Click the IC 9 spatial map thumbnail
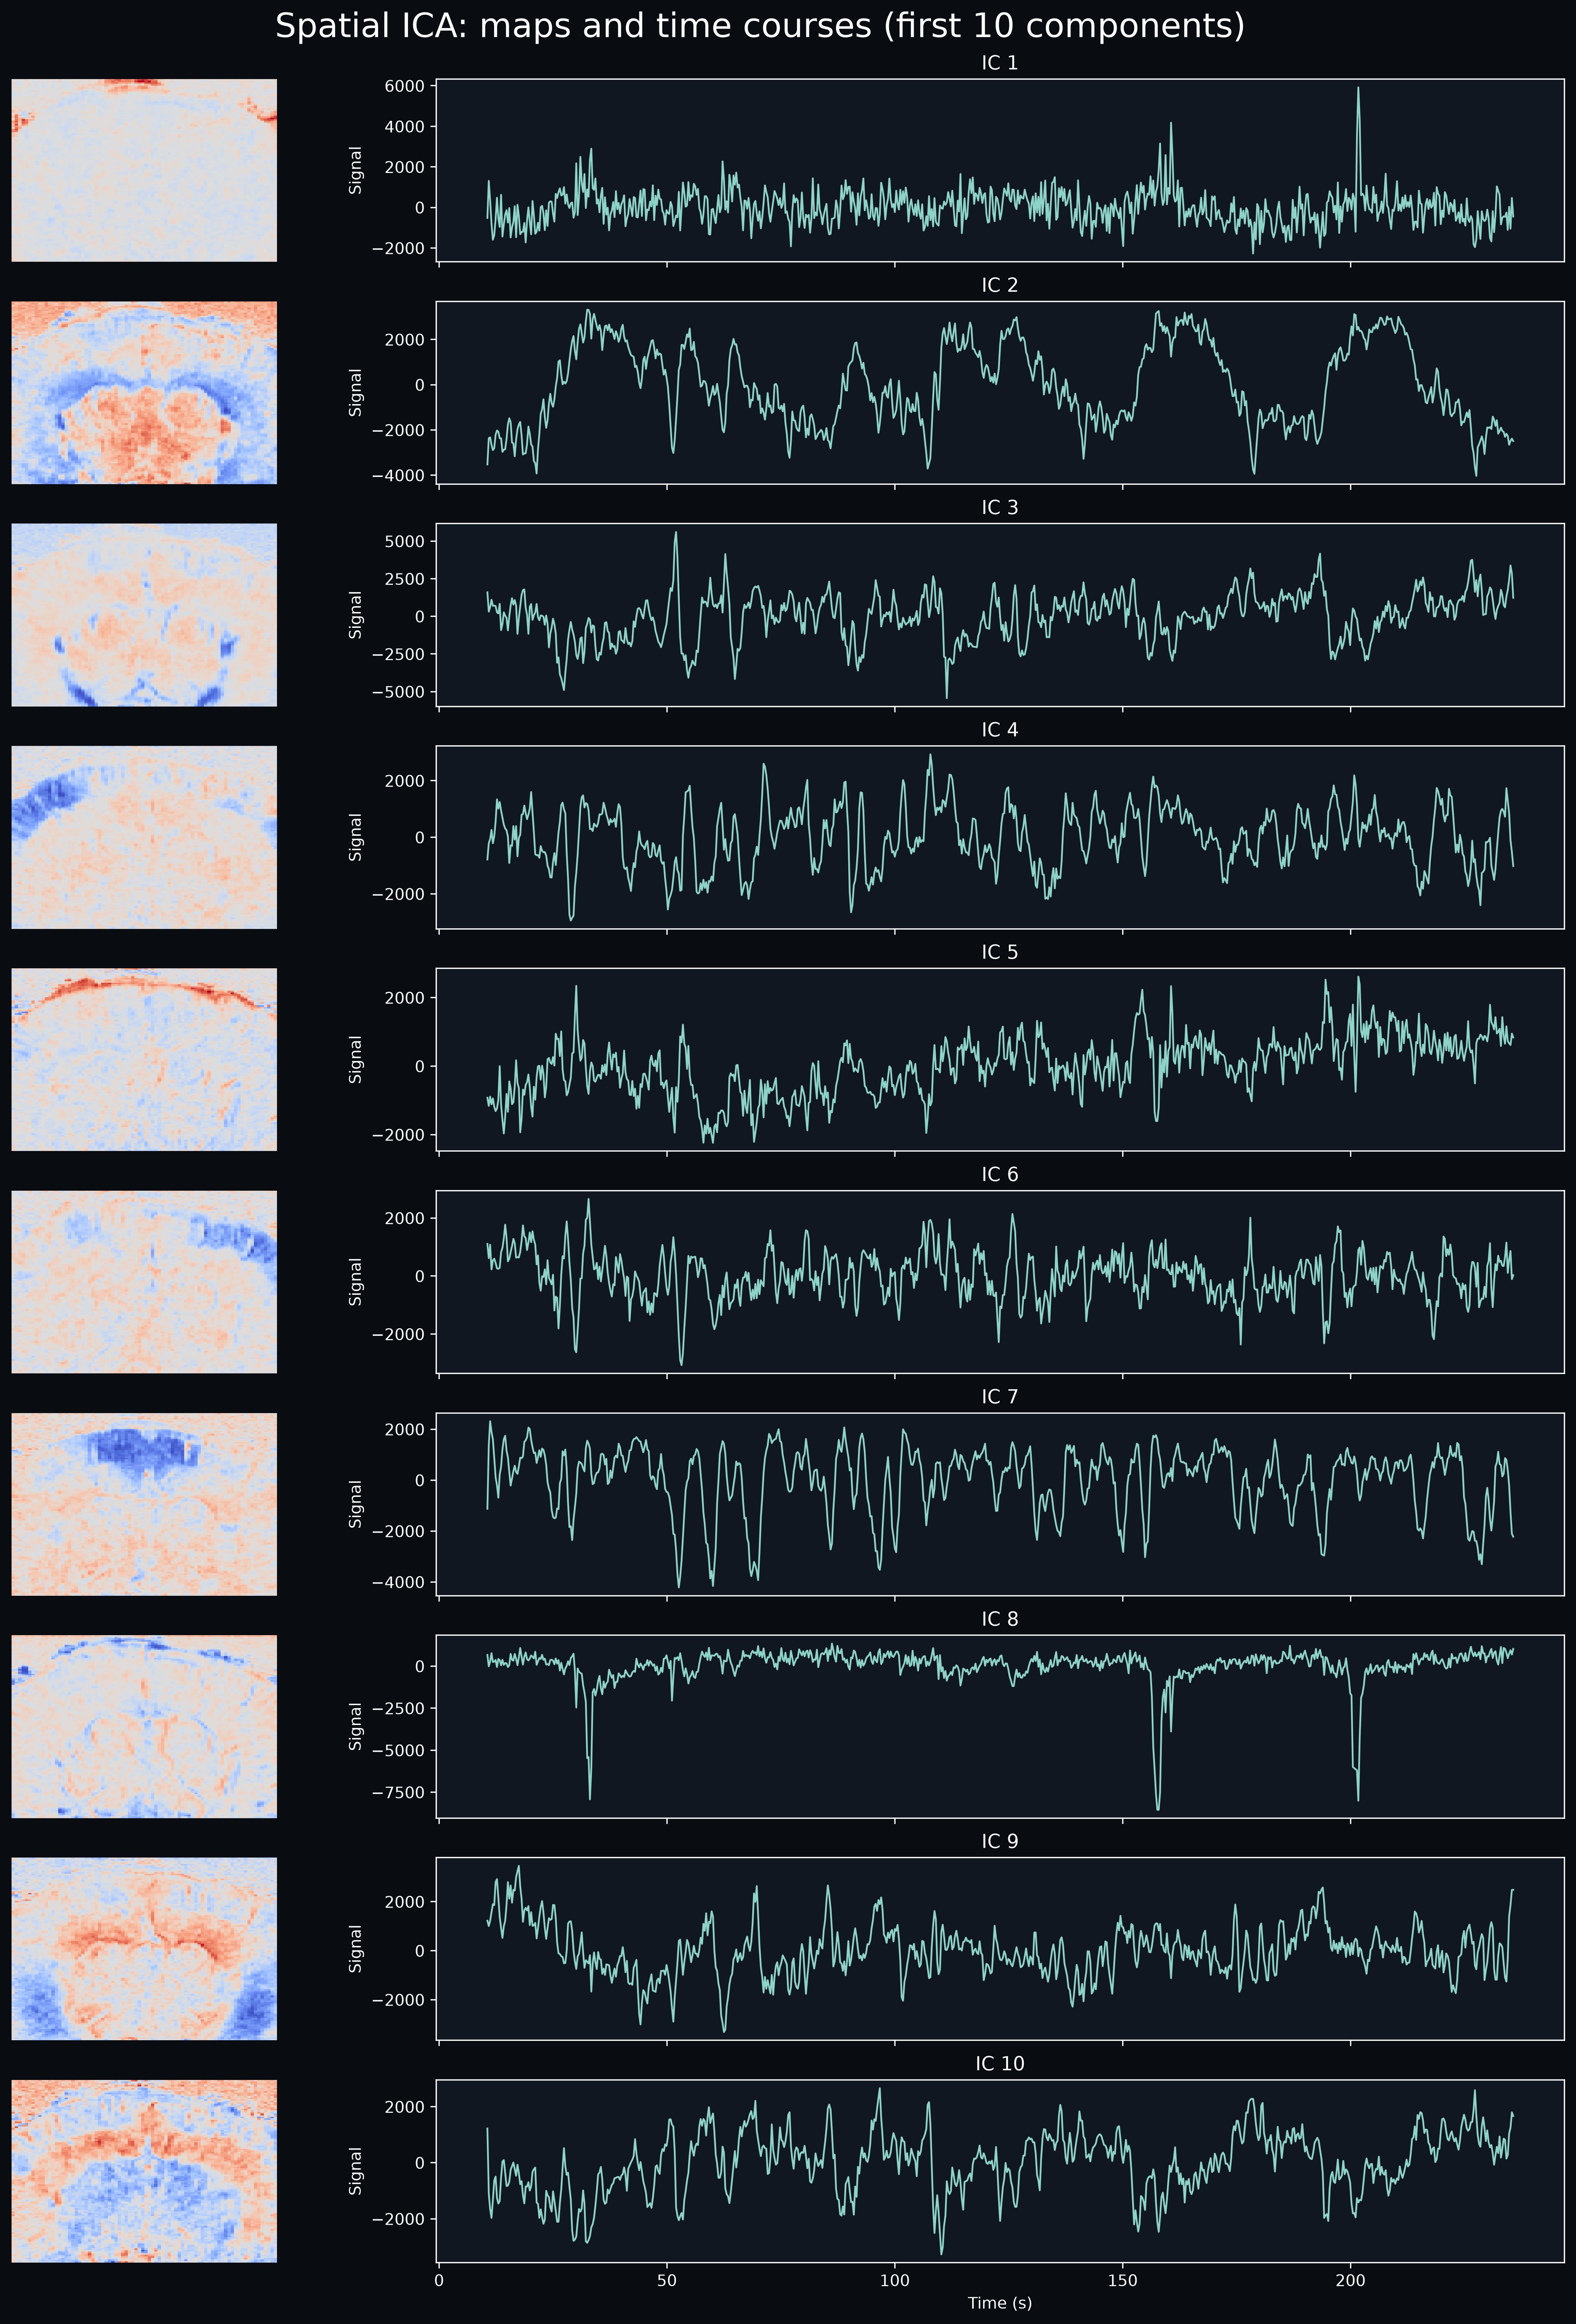The image size is (1576, 2324). click(144, 1948)
